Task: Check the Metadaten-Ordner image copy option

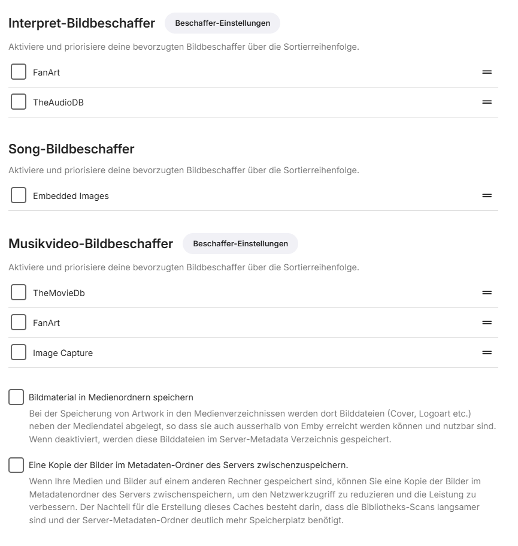Action: 16,465
